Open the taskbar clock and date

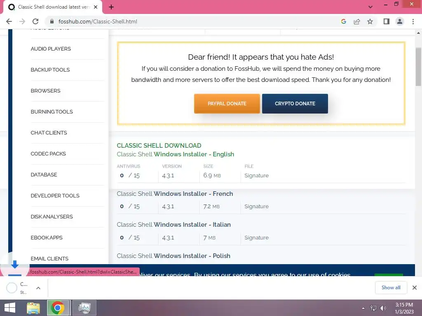pyautogui.click(x=404, y=308)
